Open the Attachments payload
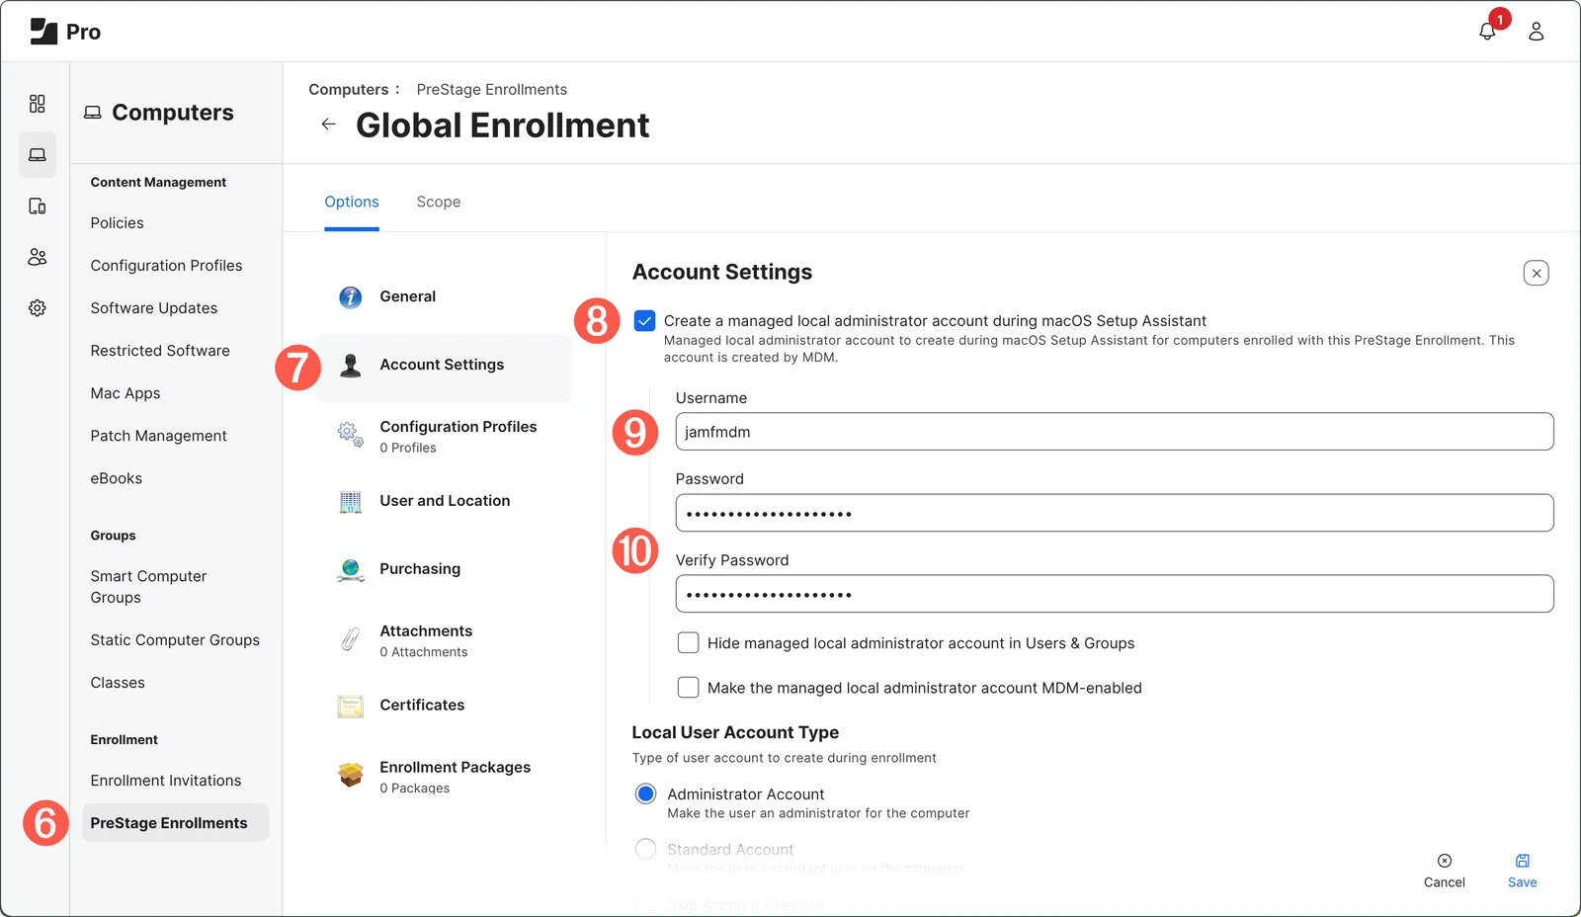 [x=425, y=630]
